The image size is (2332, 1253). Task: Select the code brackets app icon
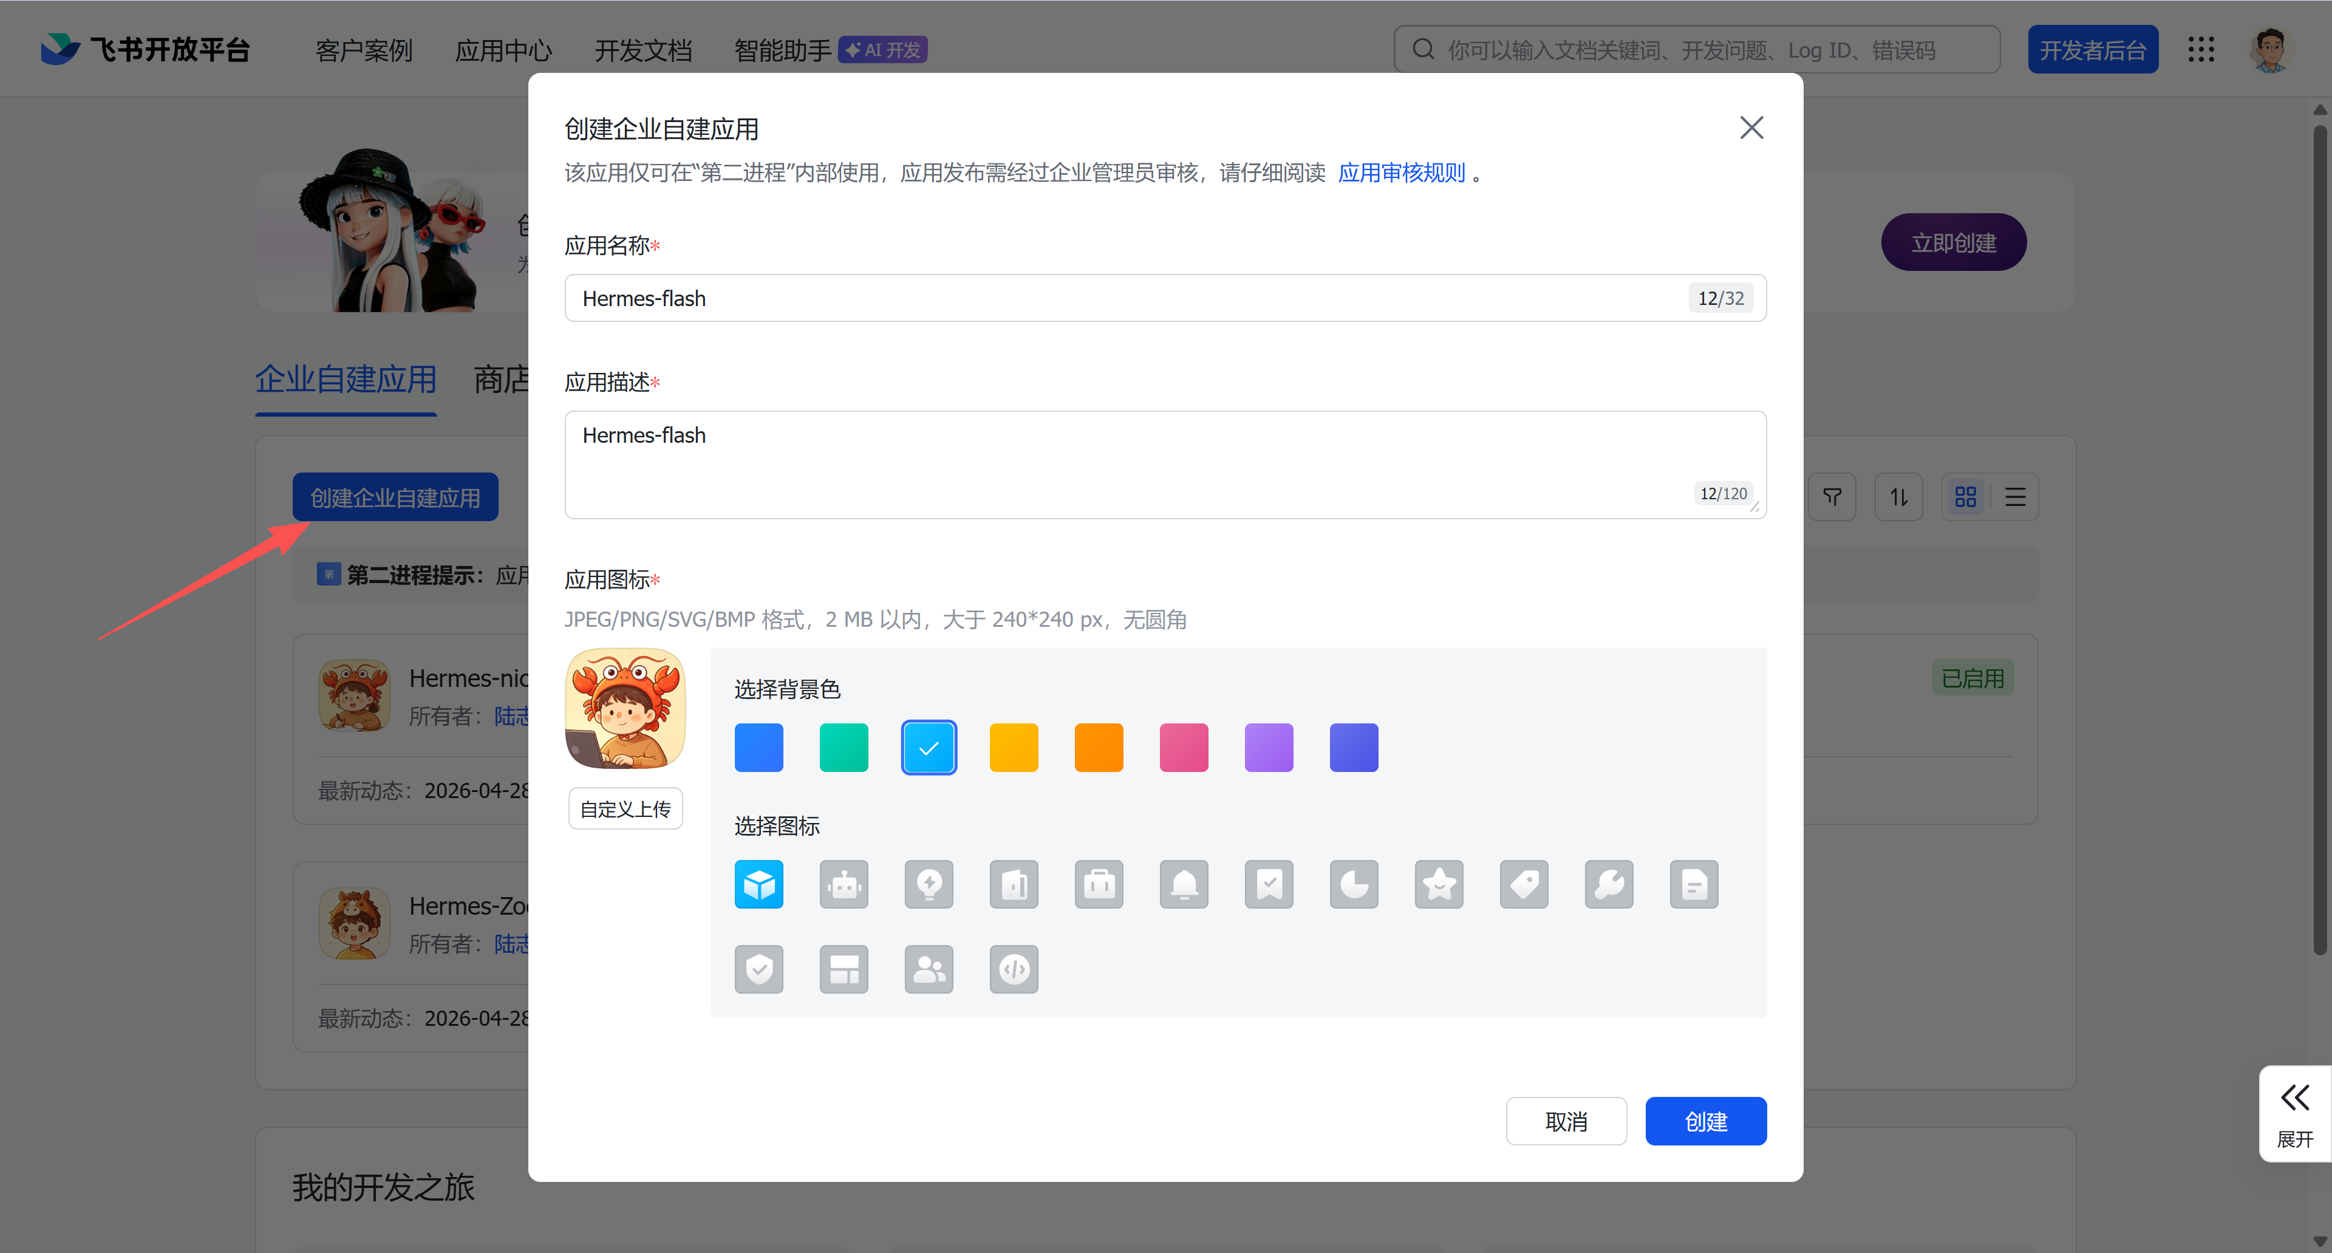point(1014,969)
